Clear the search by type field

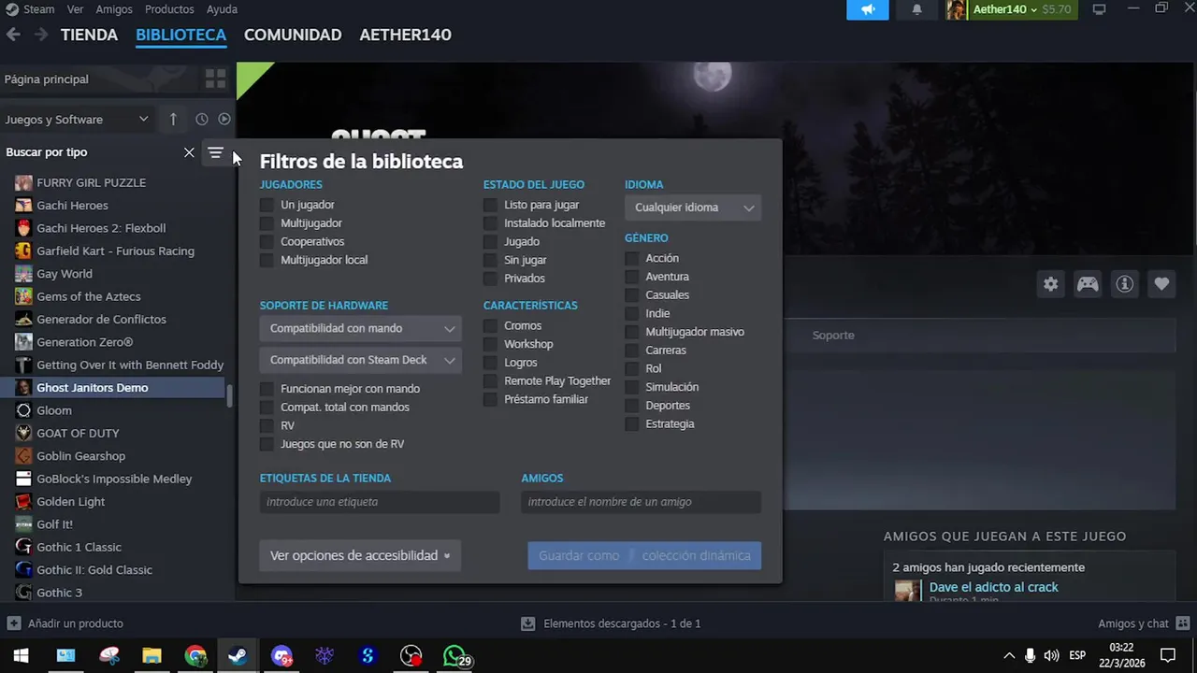click(189, 152)
